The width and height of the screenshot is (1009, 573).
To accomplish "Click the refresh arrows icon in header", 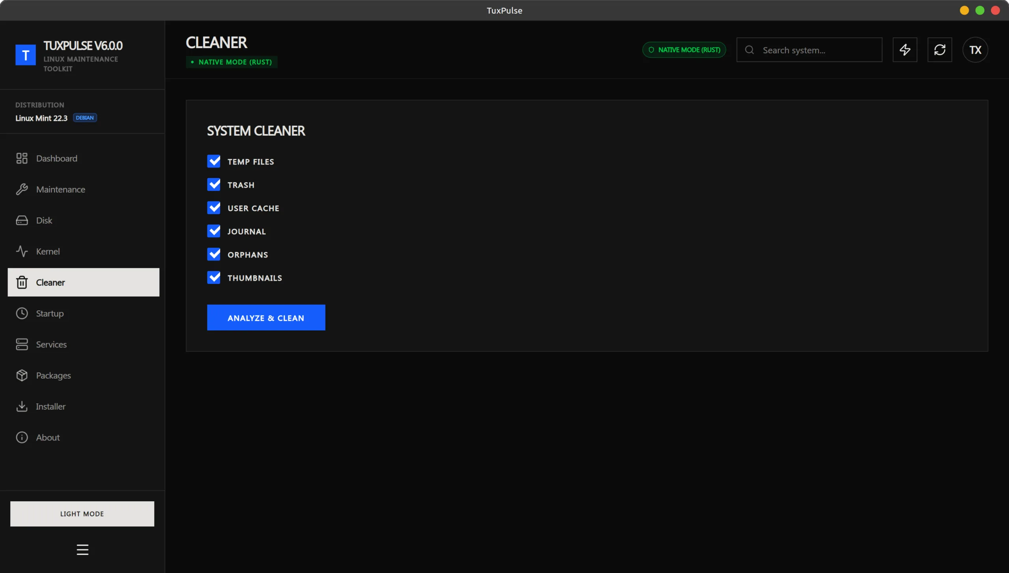I will (x=939, y=50).
